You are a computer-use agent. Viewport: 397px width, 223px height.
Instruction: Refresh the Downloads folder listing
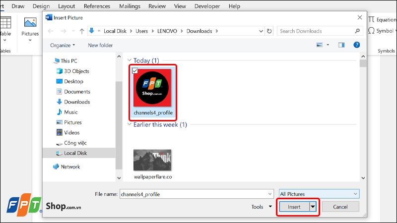pos(269,31)
